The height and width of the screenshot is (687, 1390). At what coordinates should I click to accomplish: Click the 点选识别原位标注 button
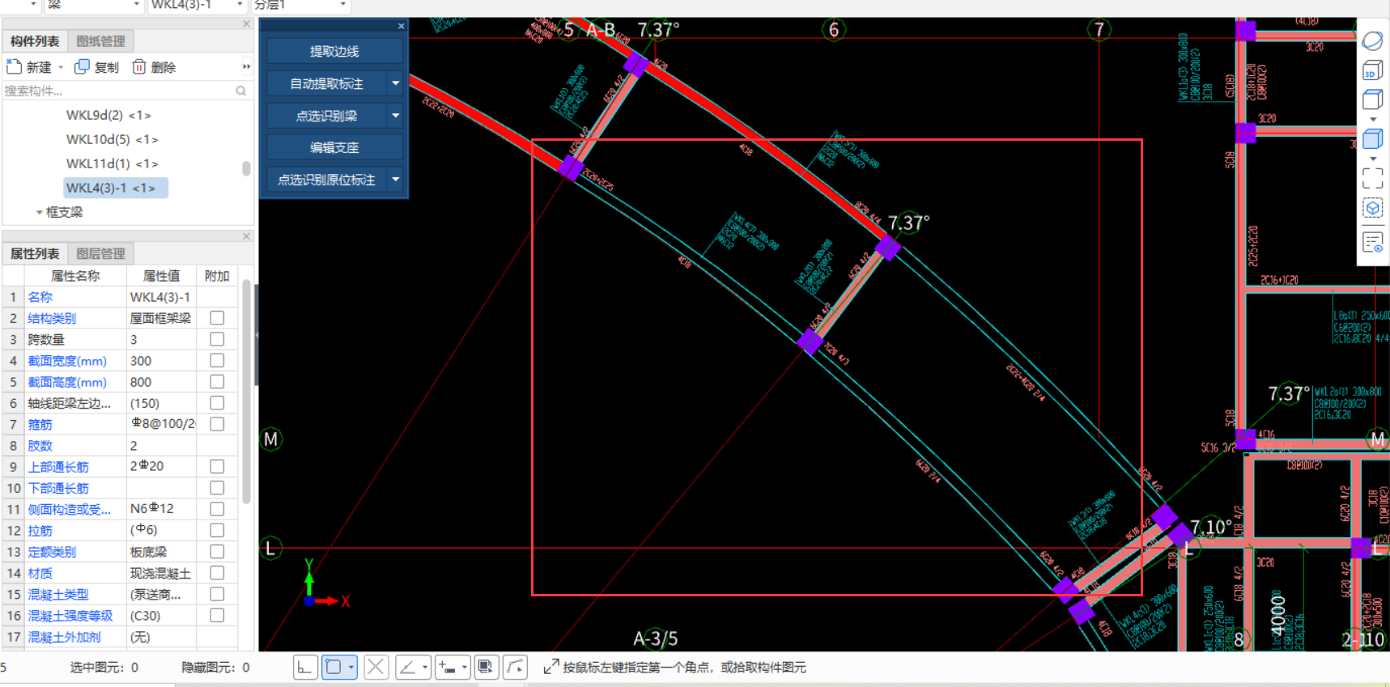pos(327,180)
